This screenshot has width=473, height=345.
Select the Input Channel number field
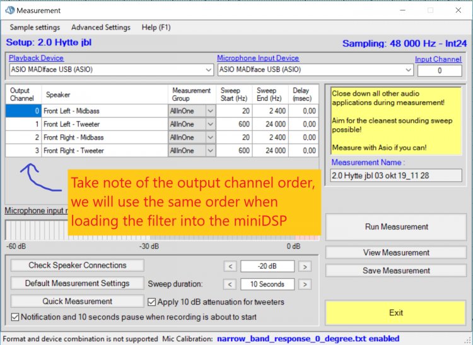click(x=439, y=71)
